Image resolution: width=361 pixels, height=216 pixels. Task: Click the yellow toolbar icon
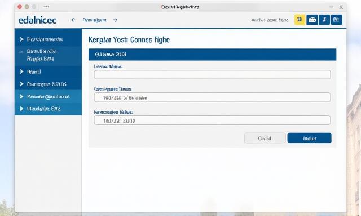tap(300, 20)
